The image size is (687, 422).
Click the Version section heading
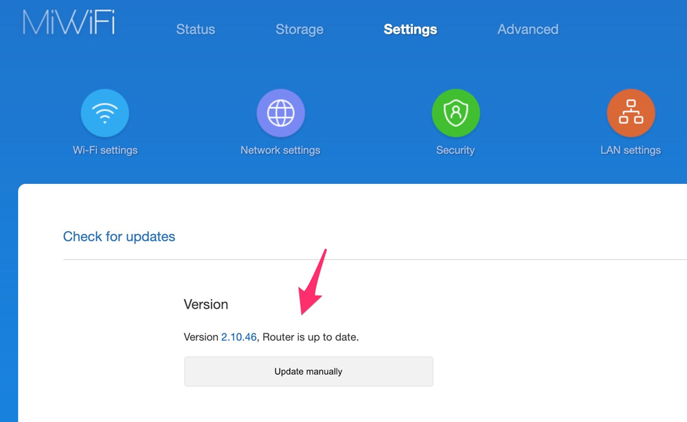pos(206,304)
